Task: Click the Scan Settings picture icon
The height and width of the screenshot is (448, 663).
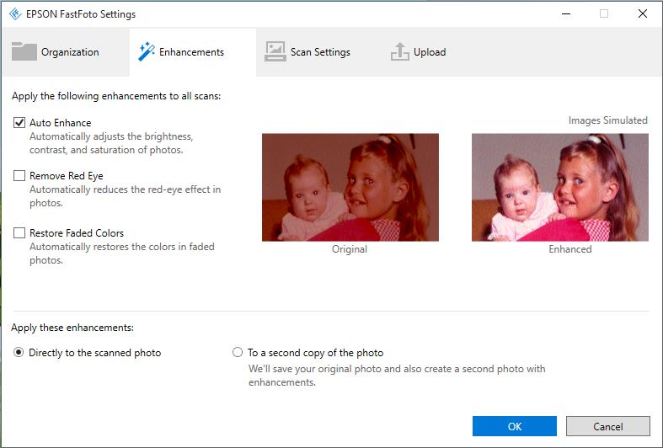Action: pyautogui.click(x=275, y=51)
